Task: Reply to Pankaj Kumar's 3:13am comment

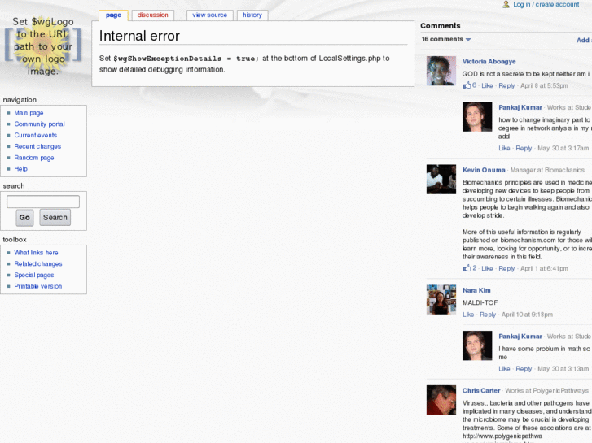Action: click(x=524, y=369)
